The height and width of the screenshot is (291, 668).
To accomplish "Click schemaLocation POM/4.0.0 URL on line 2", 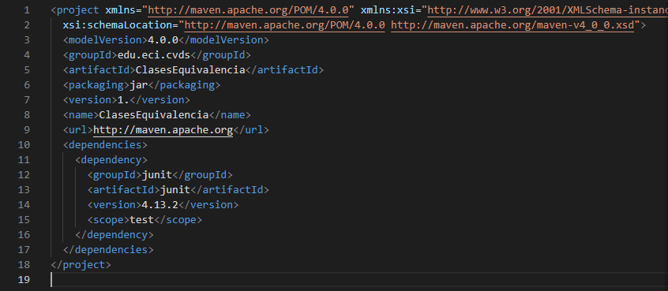I will click(x=285, y=25).
